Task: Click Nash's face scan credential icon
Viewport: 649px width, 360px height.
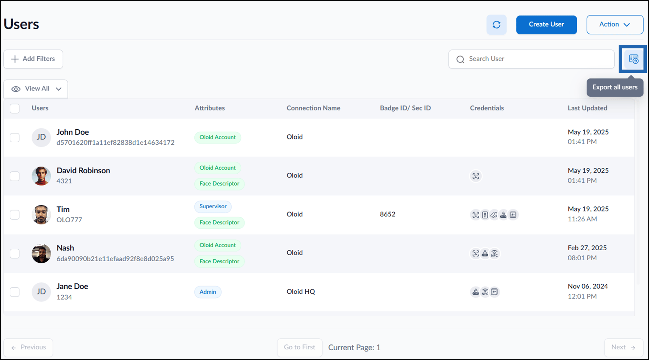Action: (x=475, y=253)
